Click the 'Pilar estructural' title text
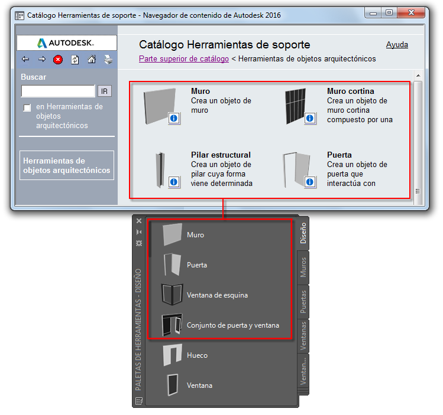The image size is (443, 415). (x=221, y=155)
